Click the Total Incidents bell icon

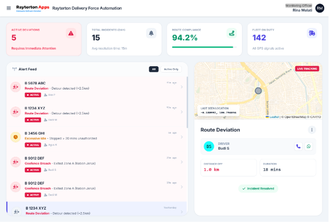(151, 33)
